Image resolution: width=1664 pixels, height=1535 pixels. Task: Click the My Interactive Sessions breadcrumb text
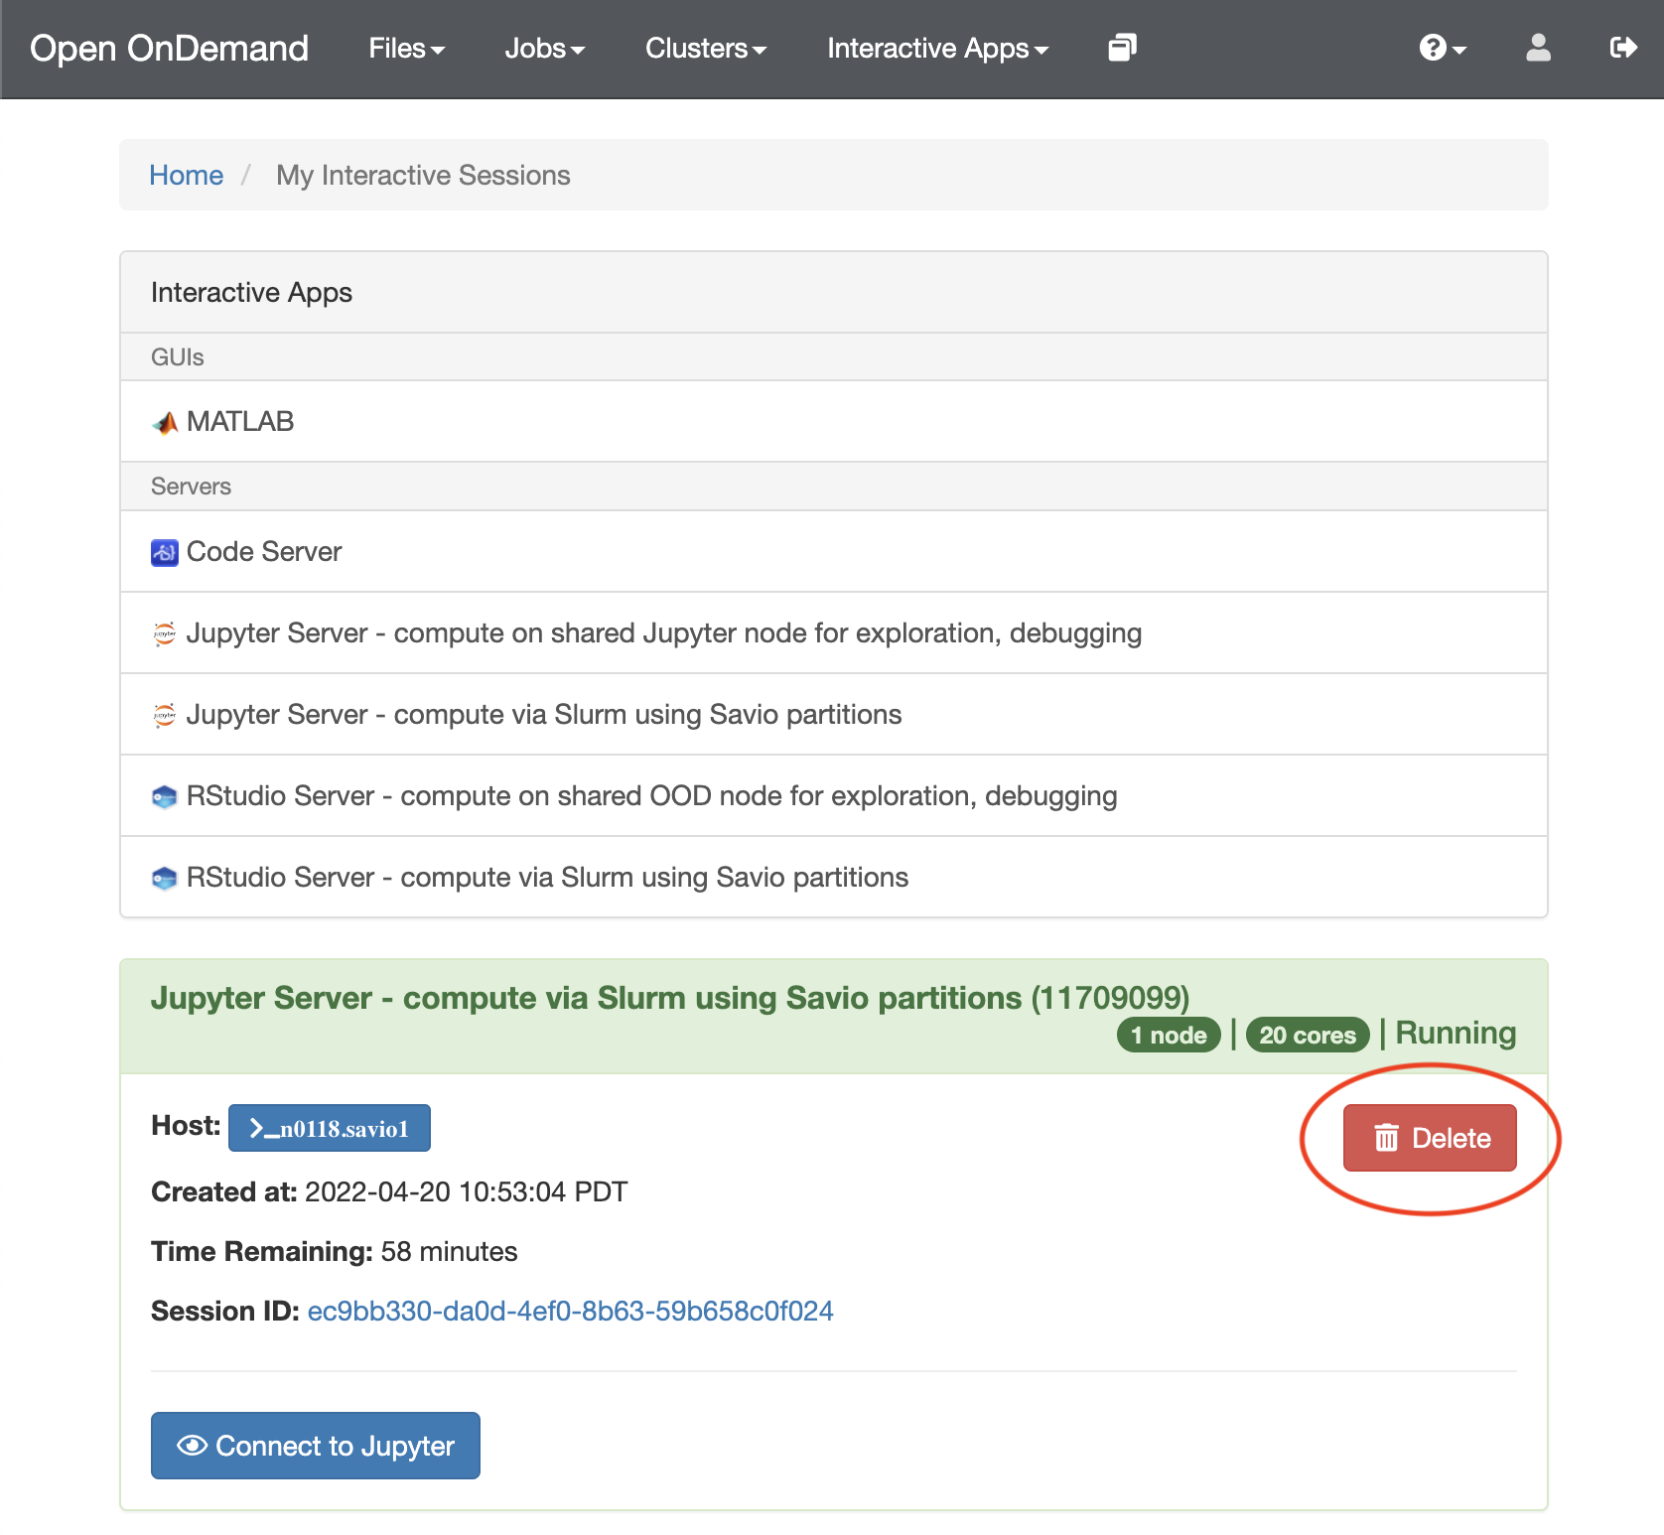coord(424,175)
